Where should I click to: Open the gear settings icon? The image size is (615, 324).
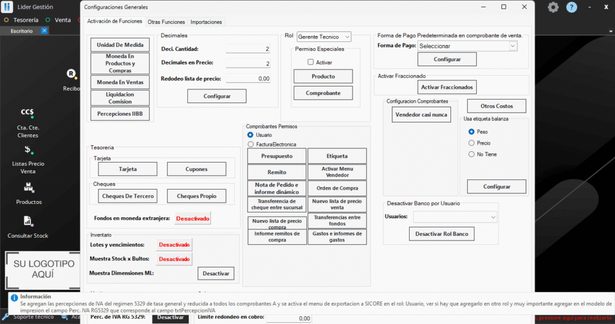tap(553, 7)
